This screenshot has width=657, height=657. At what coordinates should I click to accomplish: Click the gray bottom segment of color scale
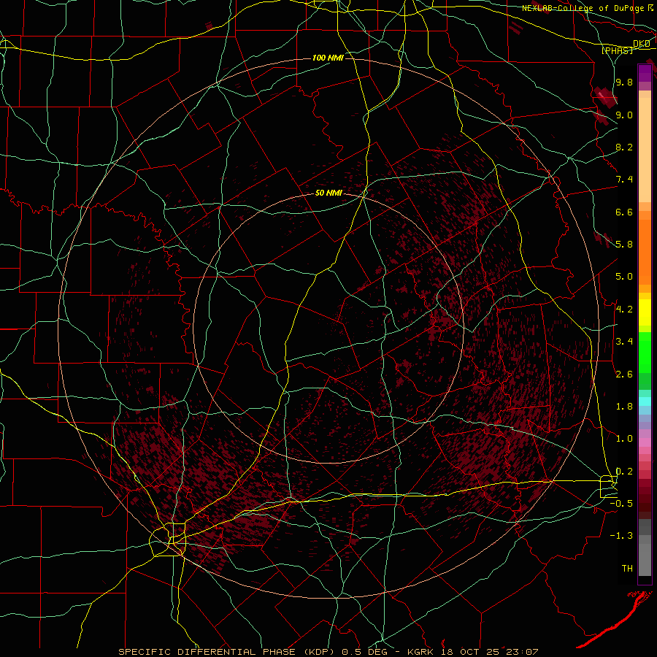[645, 559]
